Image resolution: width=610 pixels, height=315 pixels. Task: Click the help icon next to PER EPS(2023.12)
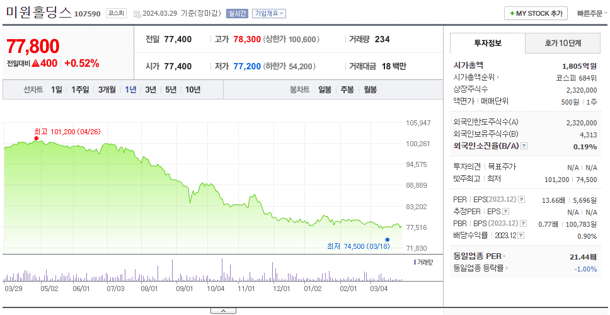point(521,200)
